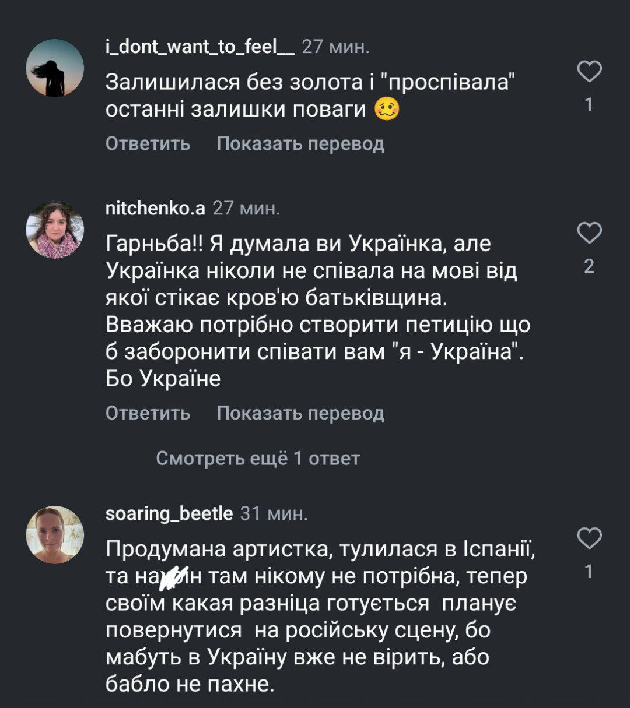Tap the heart on nitchenko.a's comment
The image size is (630, 708).
[589, 234]
